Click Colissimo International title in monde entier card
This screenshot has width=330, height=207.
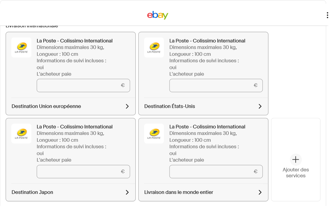[x=207, y=127]
